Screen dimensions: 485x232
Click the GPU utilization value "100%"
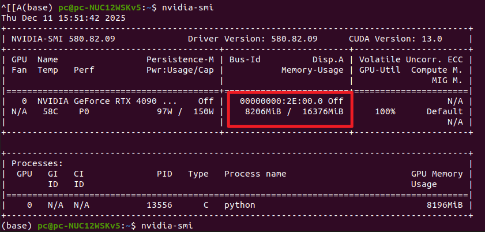385,111
